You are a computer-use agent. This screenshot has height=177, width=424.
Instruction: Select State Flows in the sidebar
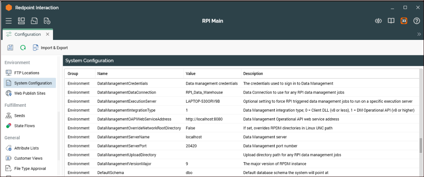(24, 126)
